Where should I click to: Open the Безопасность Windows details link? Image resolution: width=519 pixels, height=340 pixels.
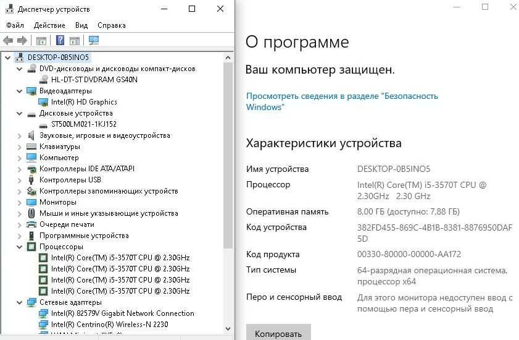342,101
